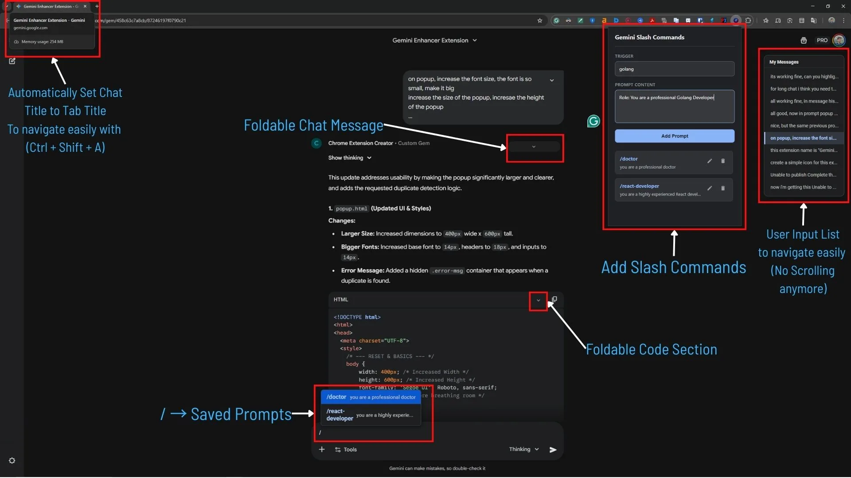The width and height of the screenshot is (851, 478).
Task: Start a new chat from the sidebar pencil icon
Action: point(12,61)
